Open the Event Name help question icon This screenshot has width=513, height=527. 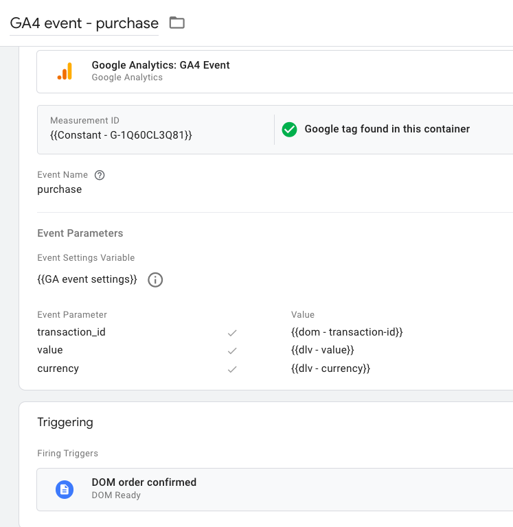[100, 175]
